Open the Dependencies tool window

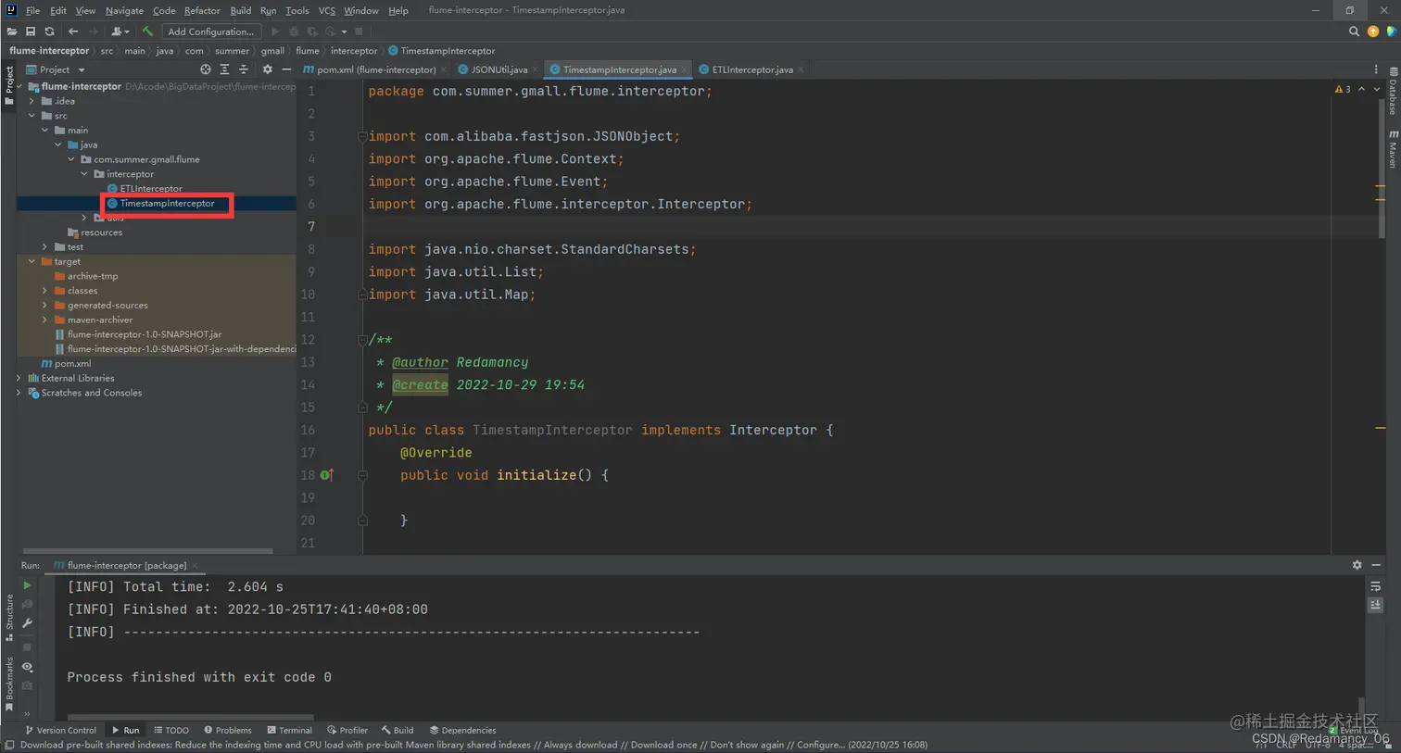click(462, 730)
